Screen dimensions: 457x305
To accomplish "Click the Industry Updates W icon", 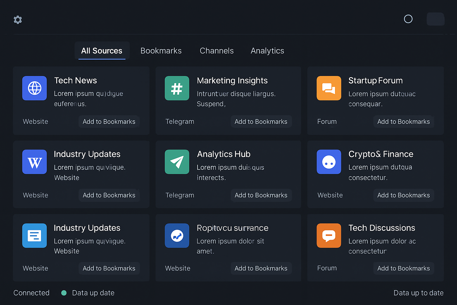I will pos(35,162).
